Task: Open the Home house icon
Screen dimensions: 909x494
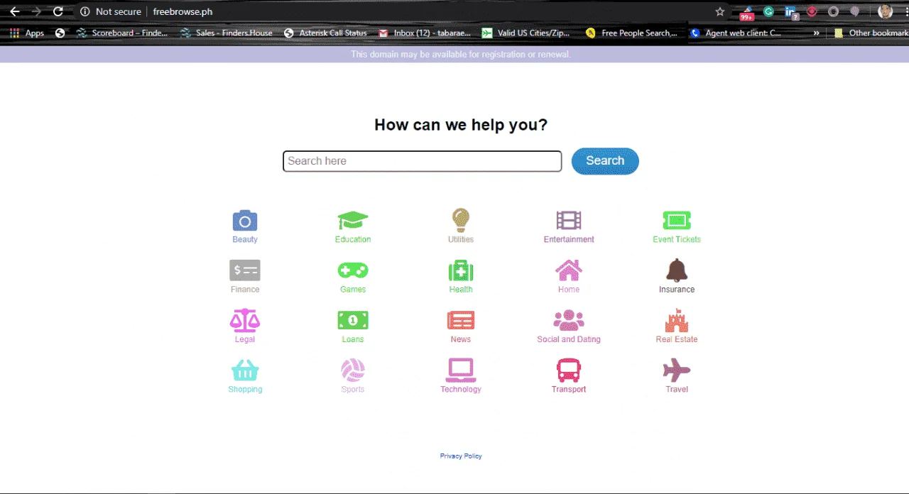Action: (569, 270)
